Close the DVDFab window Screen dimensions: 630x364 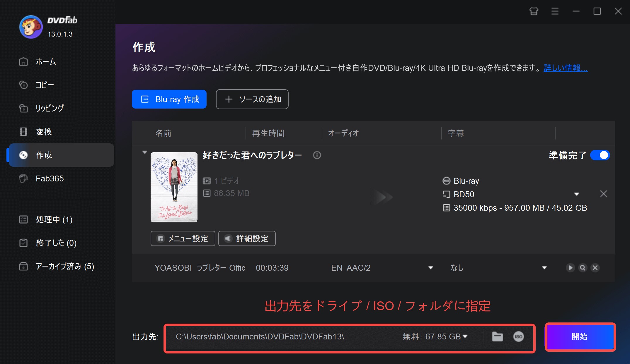[x=618, y=11]
